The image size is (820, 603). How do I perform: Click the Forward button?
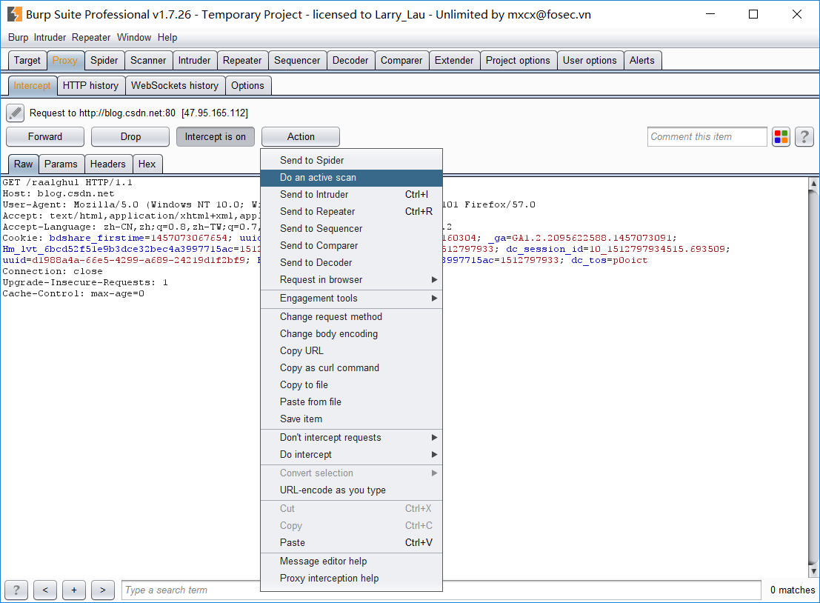point(45,137)
